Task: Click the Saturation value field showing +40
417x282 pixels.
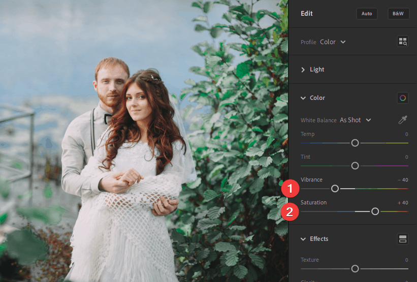Action: 403,203
